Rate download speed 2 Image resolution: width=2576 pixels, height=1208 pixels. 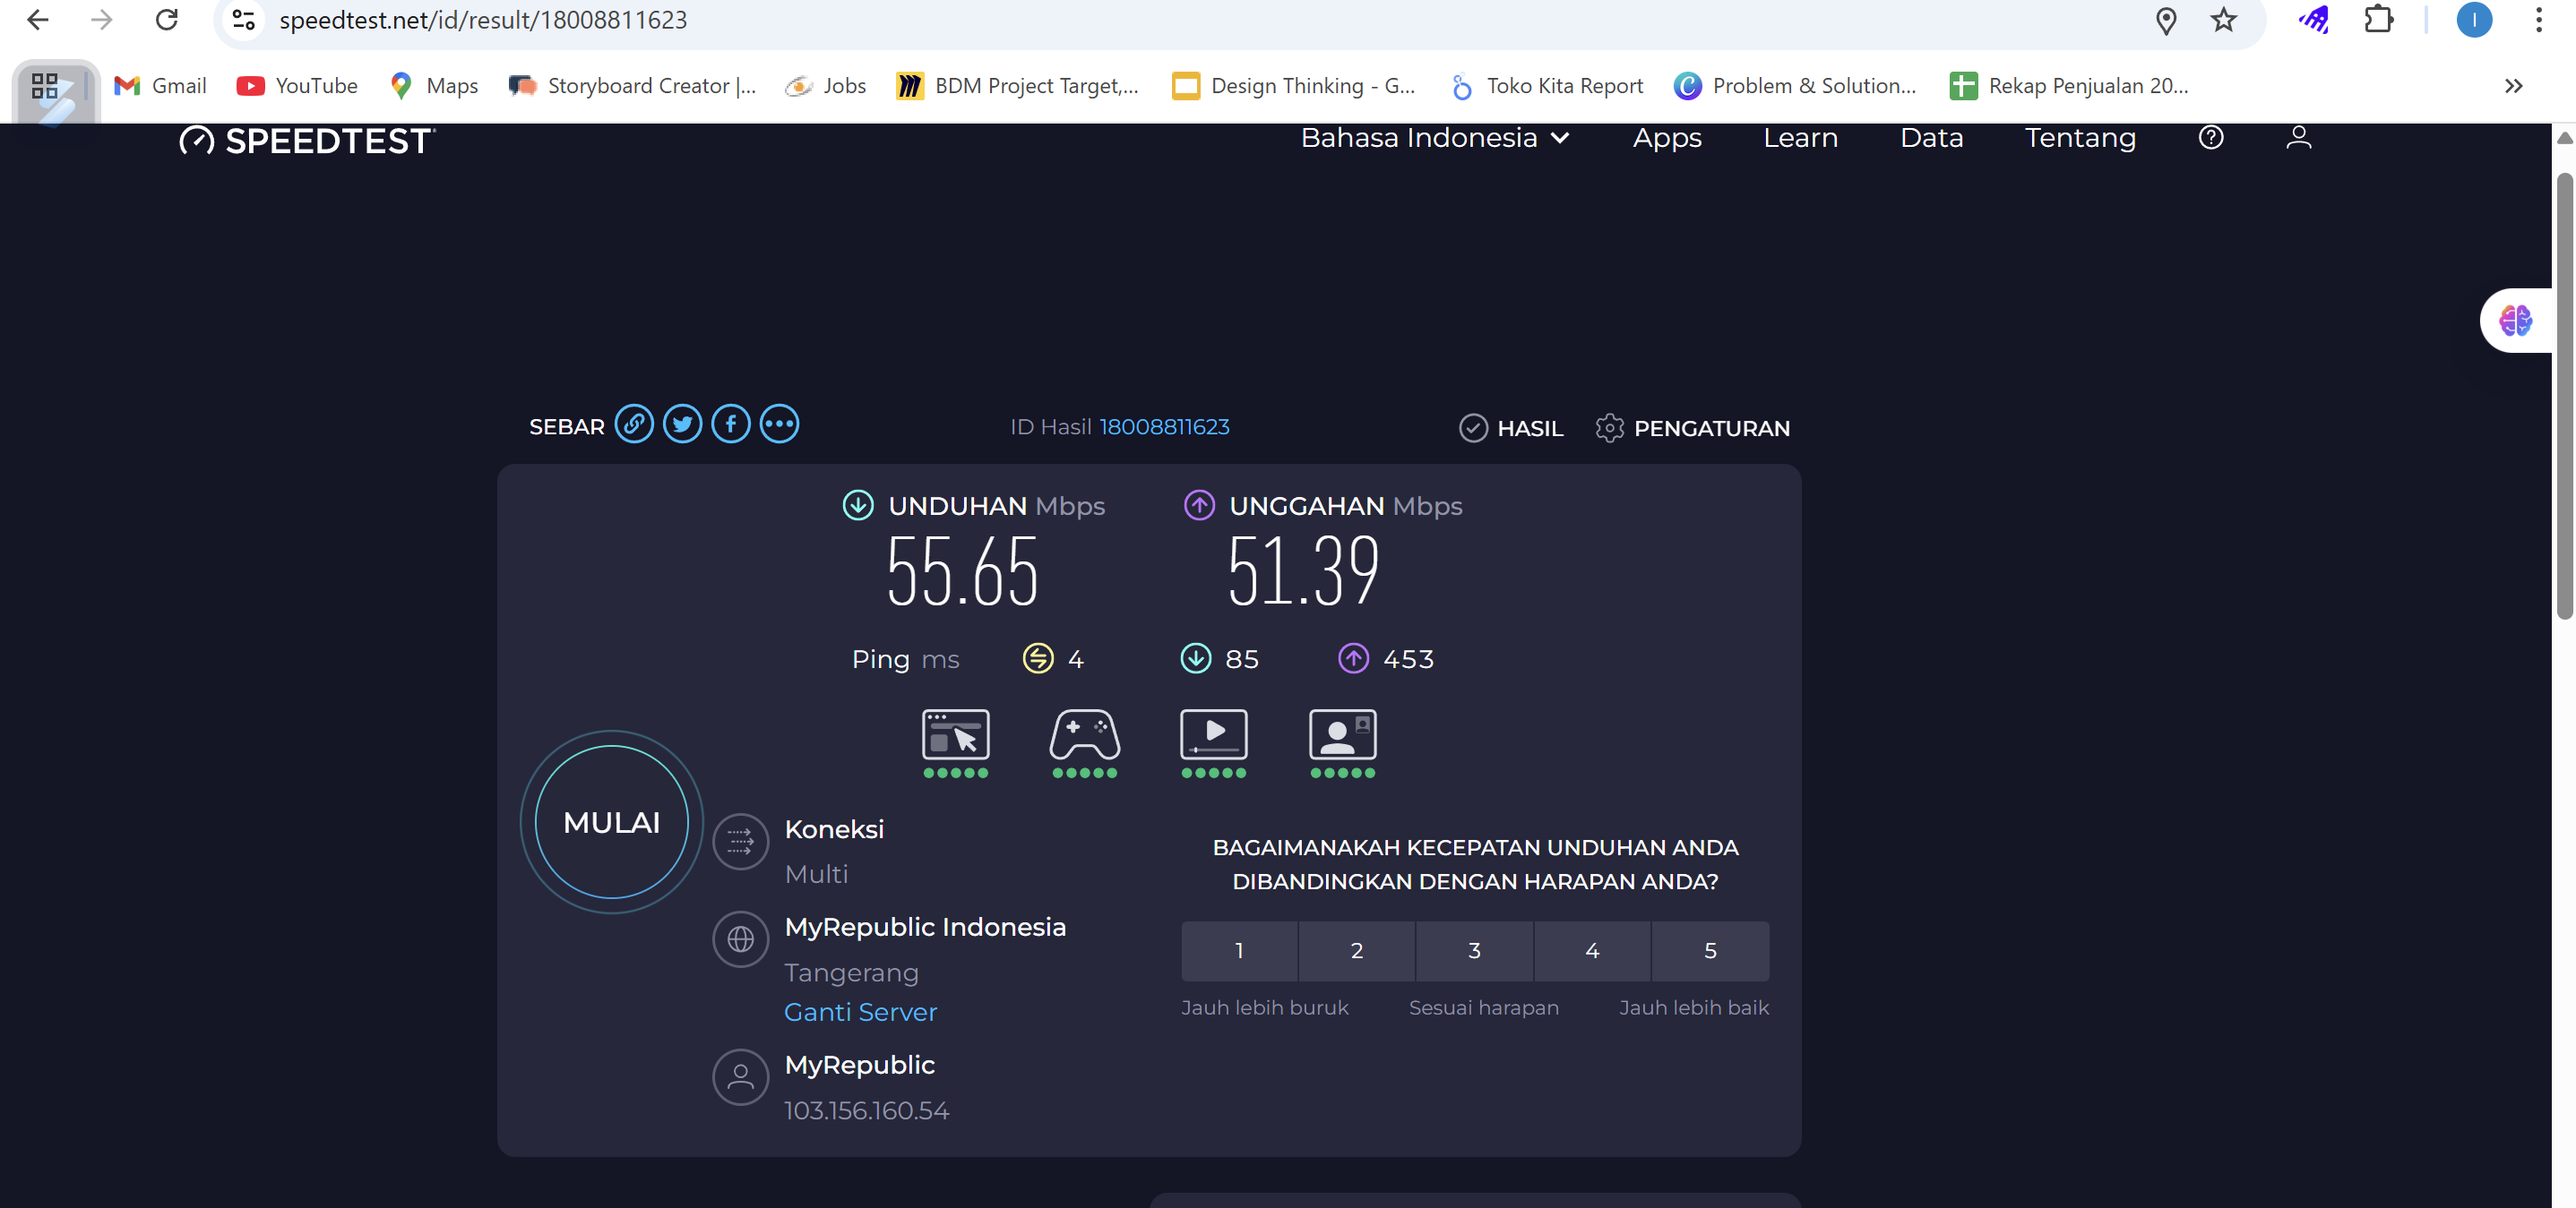[x=1356, y=950]
